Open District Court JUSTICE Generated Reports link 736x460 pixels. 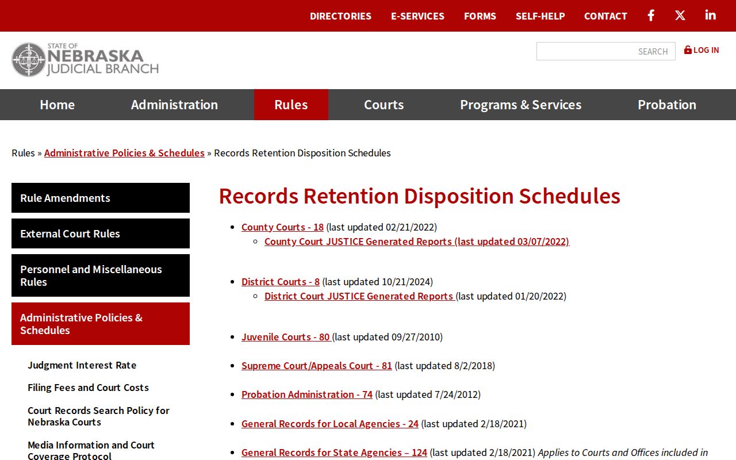pos(359,296)
